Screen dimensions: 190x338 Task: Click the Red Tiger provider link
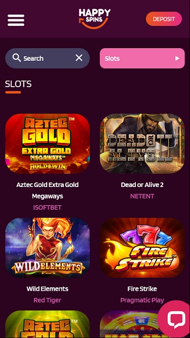click(x=48, y=300)
